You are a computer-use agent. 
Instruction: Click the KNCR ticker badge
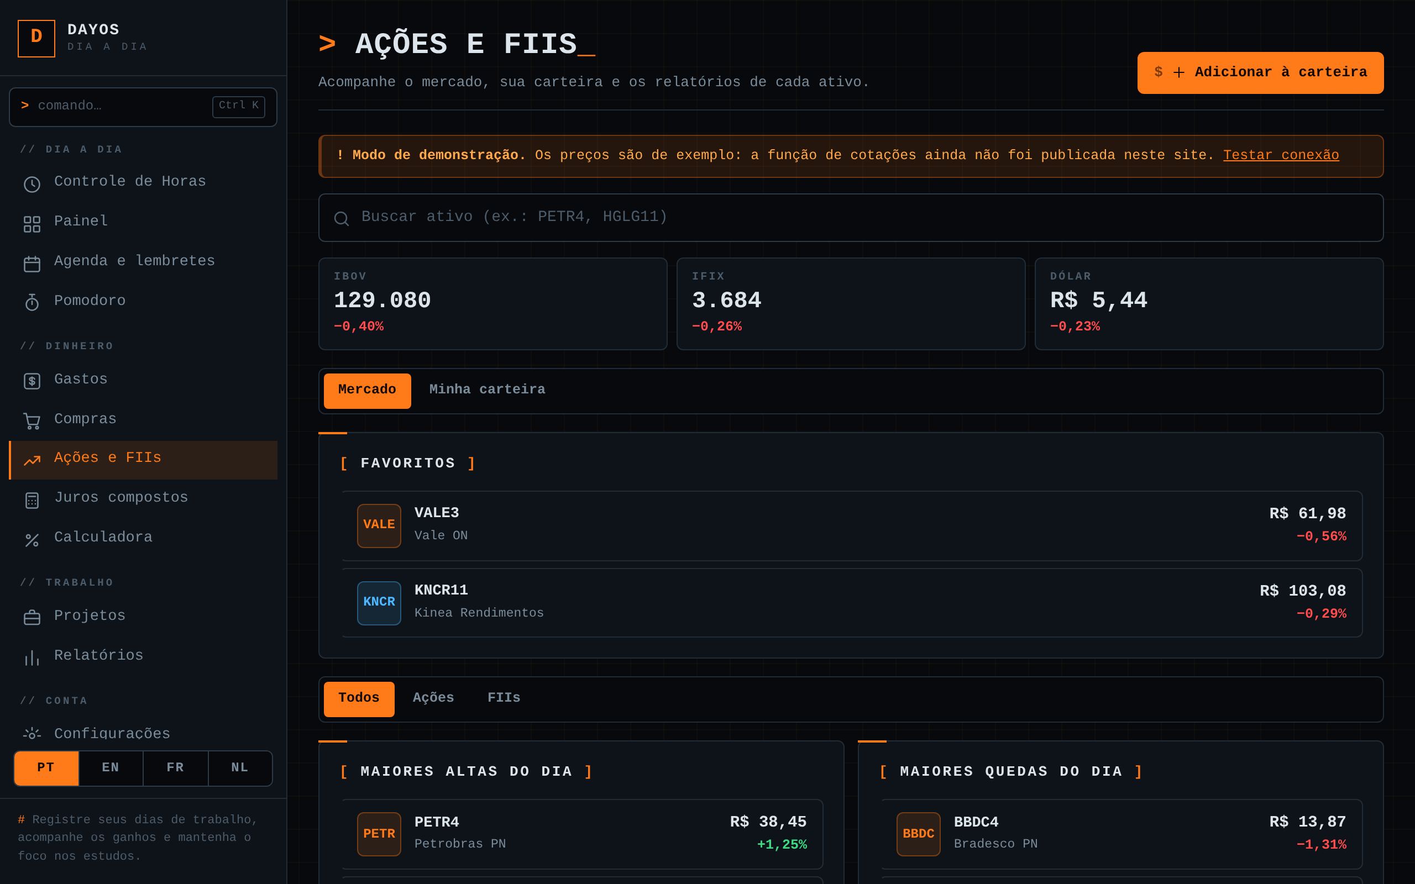[x=379, y=603]
